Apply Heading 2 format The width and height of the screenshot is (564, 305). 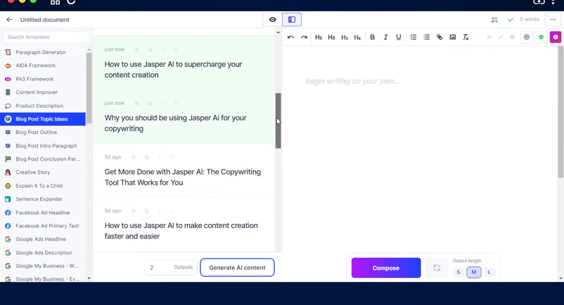331,37
